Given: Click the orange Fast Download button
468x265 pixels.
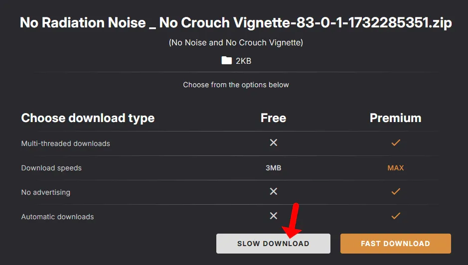Looking at the screenshot, I should 395,244.
